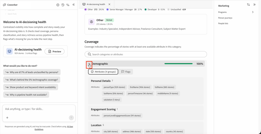Screen dimensions: 261x134
Task: Click the country (45 stories) chip
Action: [174, 131]
